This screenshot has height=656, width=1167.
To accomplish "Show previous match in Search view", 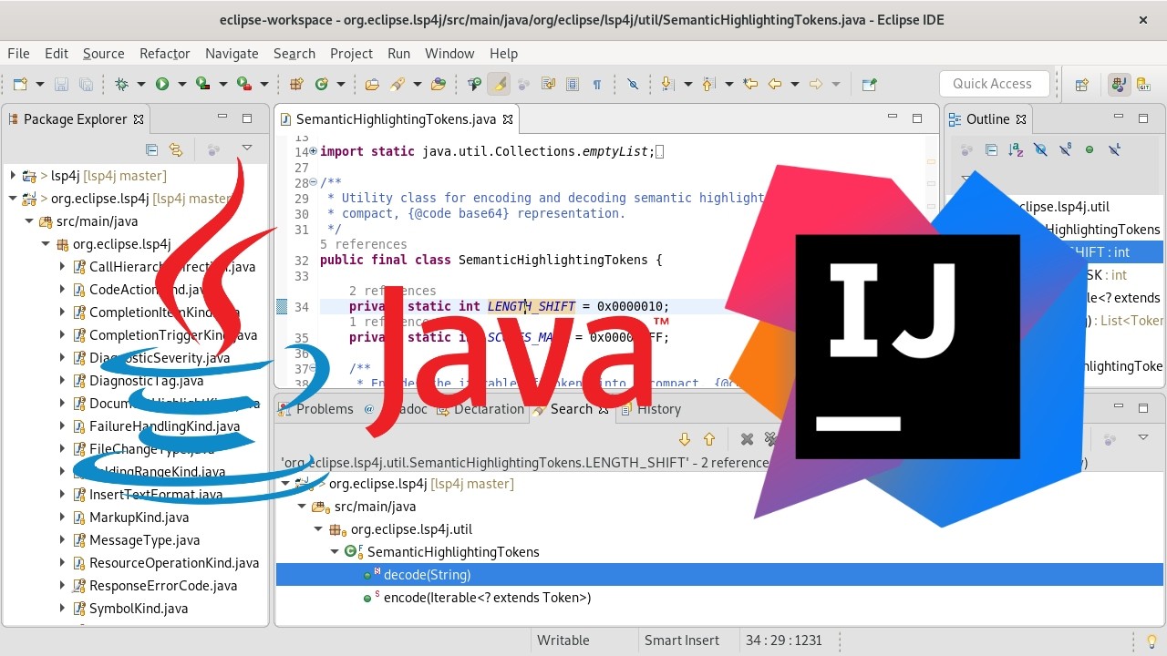I will 709,439.
